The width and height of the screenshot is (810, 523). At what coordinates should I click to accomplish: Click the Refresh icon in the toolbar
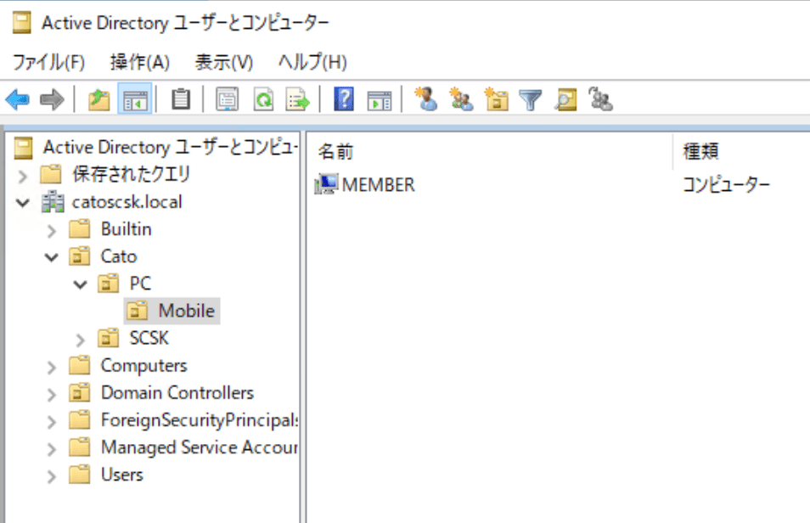pos(264,100)
